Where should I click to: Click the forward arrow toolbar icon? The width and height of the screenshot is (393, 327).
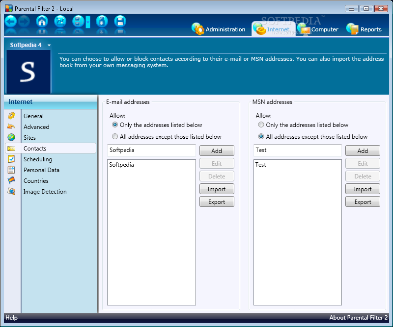coord(24,22)
